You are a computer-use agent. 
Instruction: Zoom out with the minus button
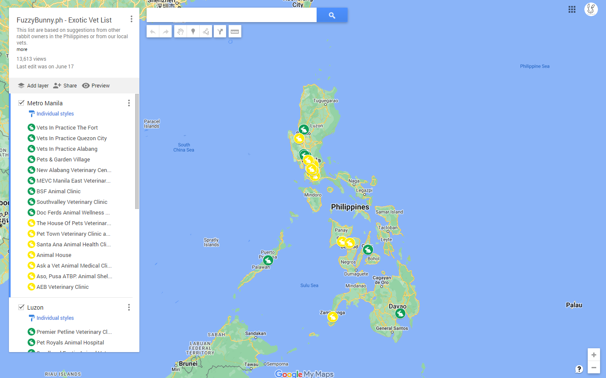(594, 368)
